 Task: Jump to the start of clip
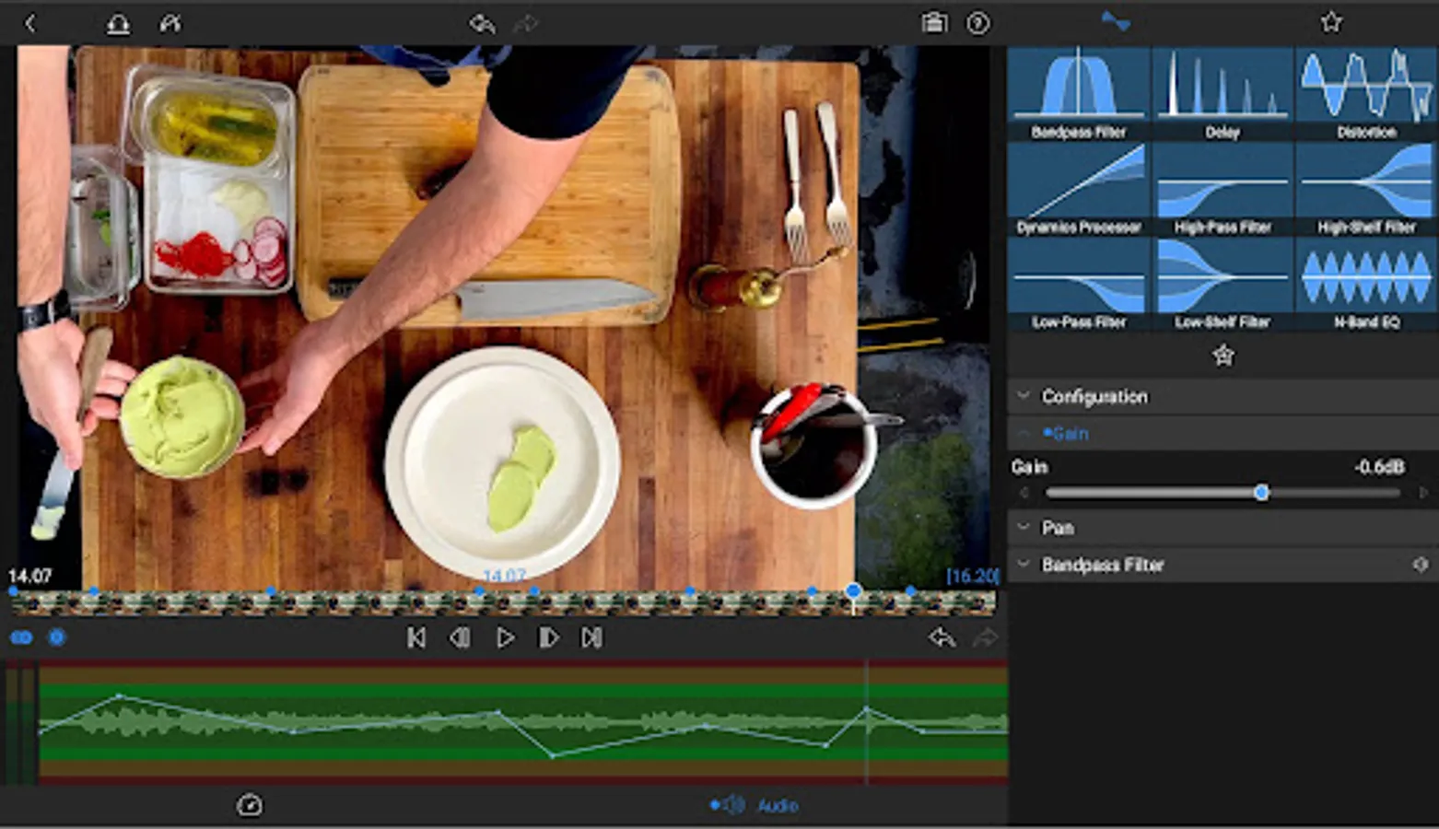(x=416, y=637)
